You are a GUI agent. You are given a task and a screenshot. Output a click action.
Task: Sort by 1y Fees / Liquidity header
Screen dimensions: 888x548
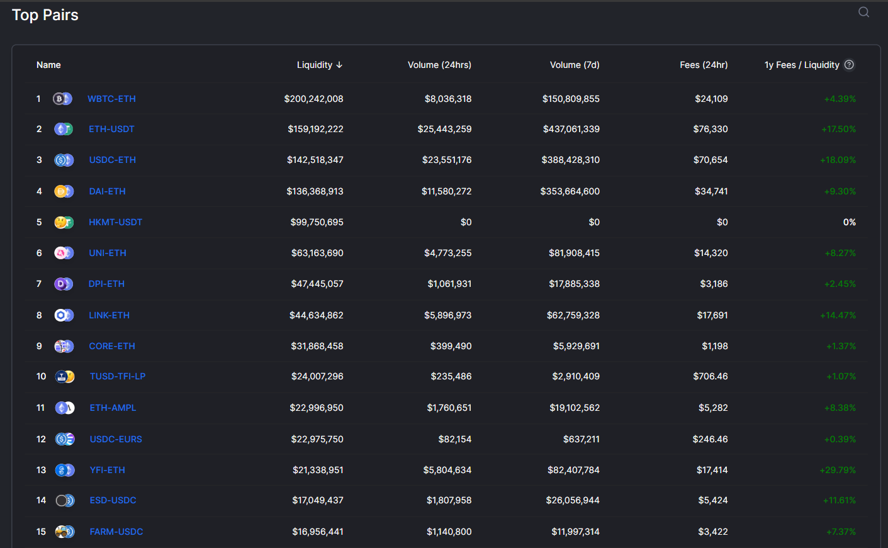point(802,65)
